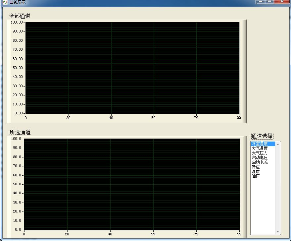Click the 59 X-axis label on 所选通道 graph
Screen dimensions: 291x241
click(153, 234)
